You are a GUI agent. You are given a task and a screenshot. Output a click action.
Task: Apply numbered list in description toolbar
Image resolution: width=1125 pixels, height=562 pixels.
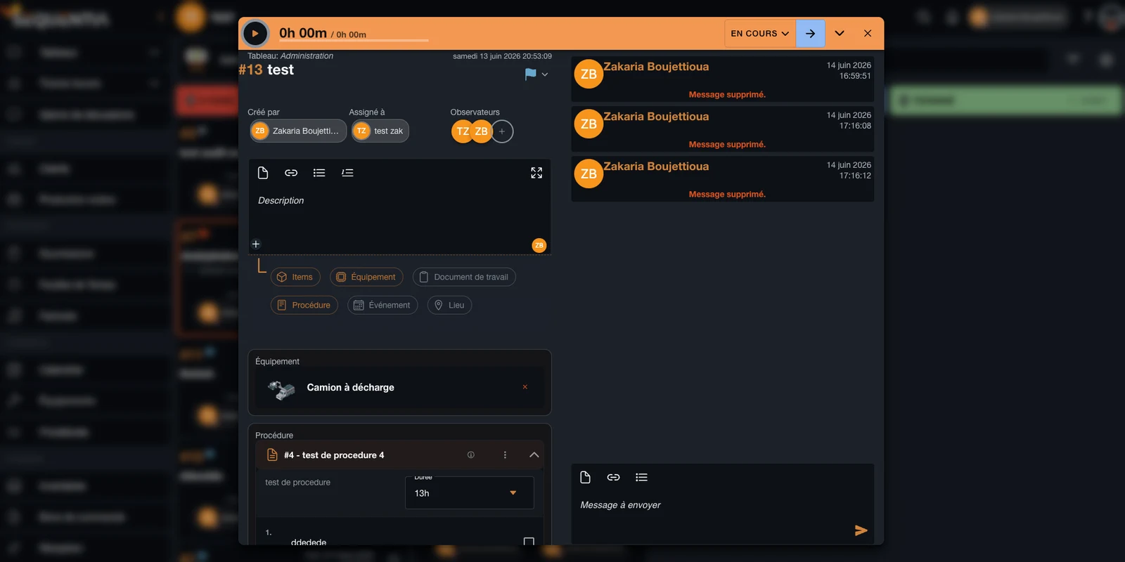pos(347,173)
